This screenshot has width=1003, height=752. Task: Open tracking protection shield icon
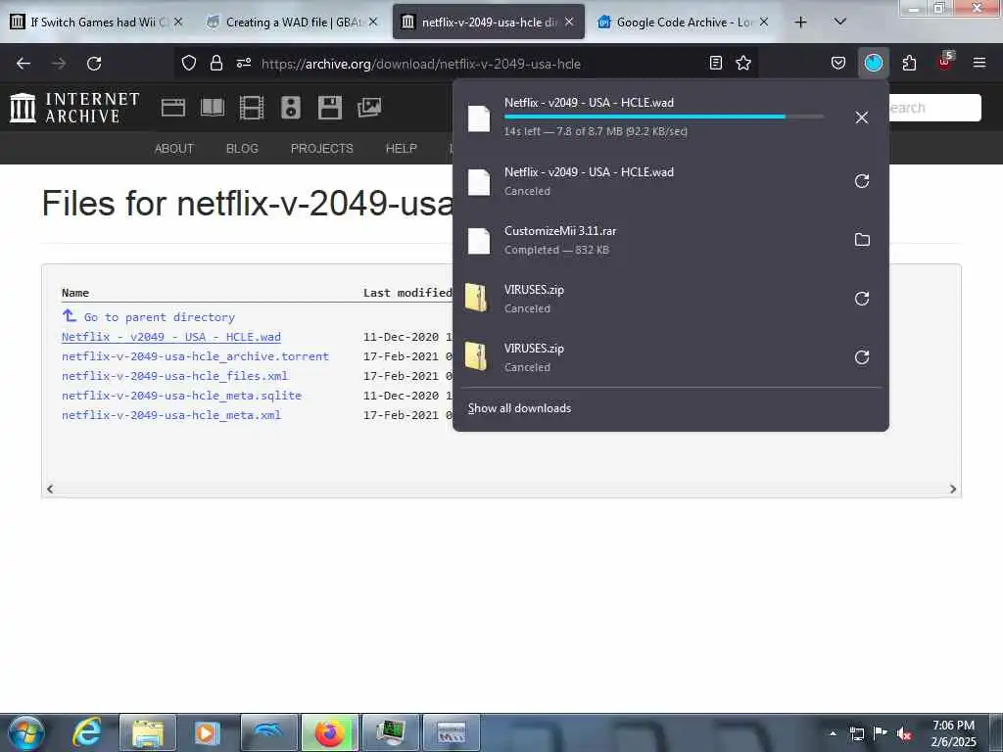tap(189, 63)
